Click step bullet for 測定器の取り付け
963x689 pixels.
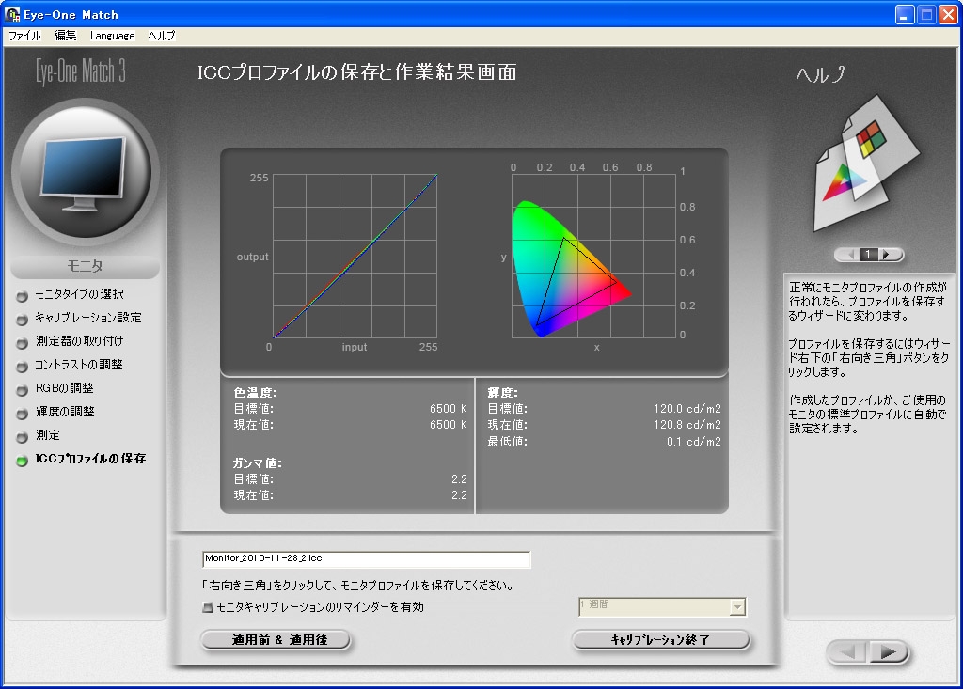coord(23,343)
